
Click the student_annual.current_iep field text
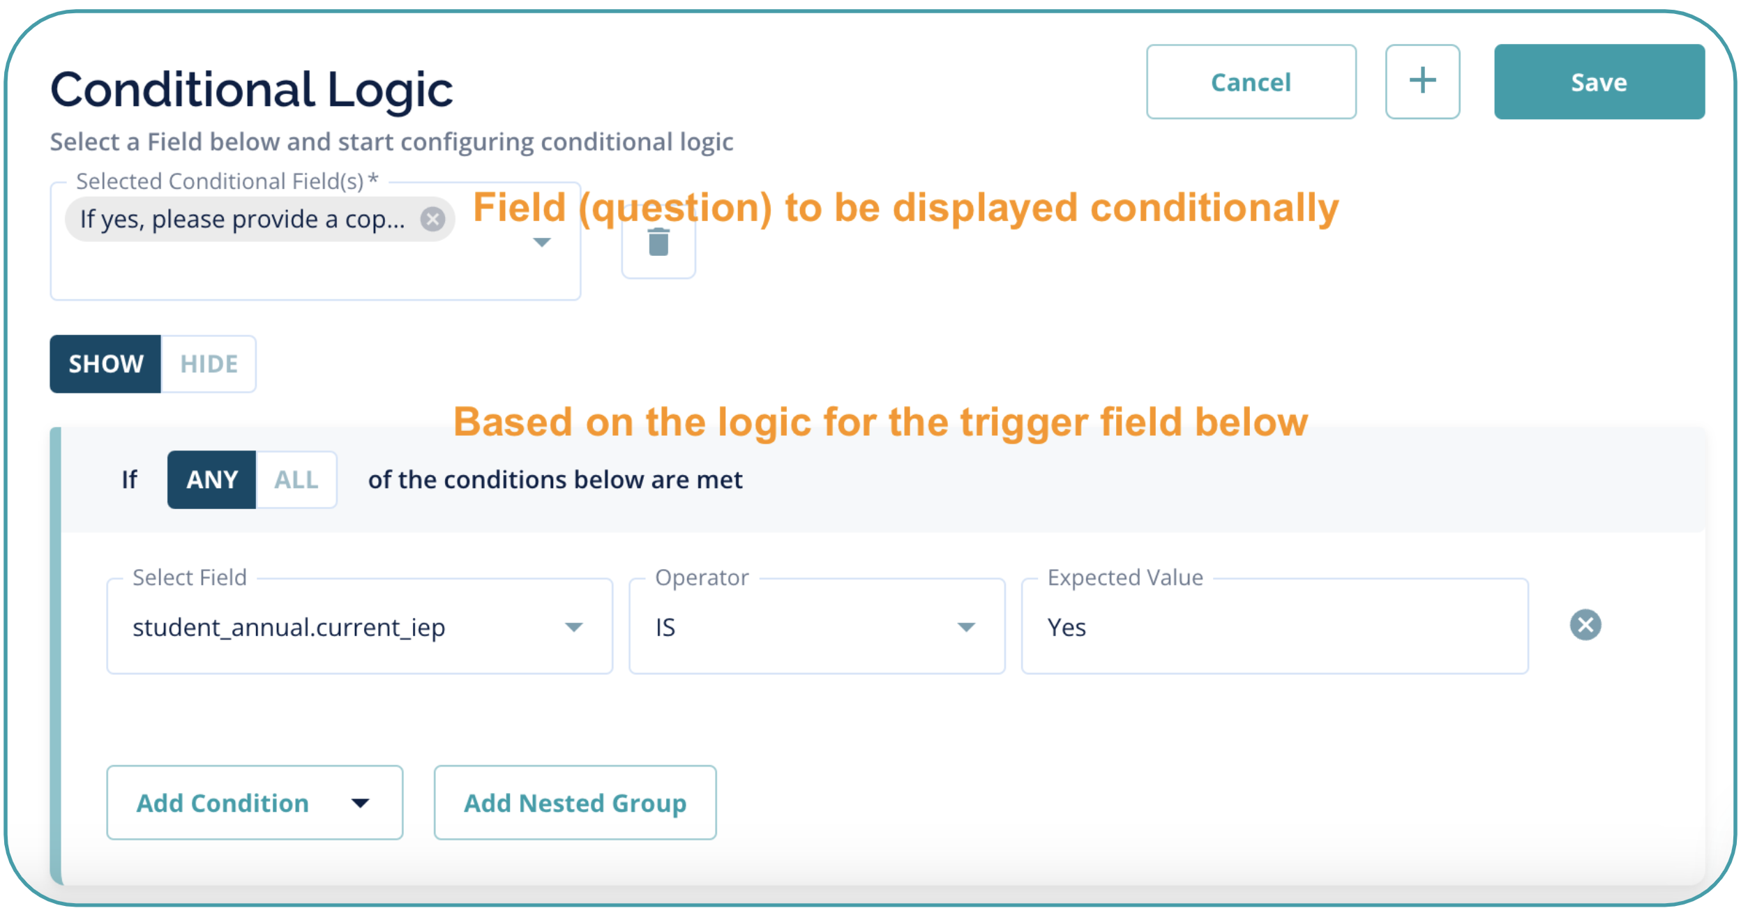pyautogui.click(x=289, y=627)
